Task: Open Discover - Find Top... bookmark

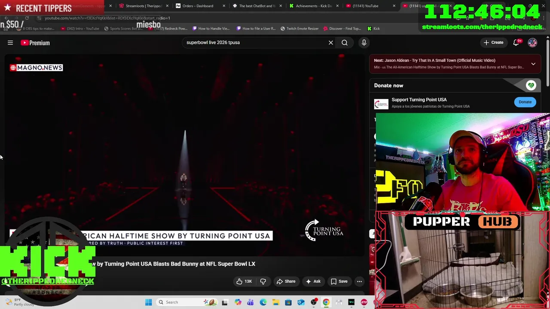Action: pyautogui.click(x=342, y=28)
